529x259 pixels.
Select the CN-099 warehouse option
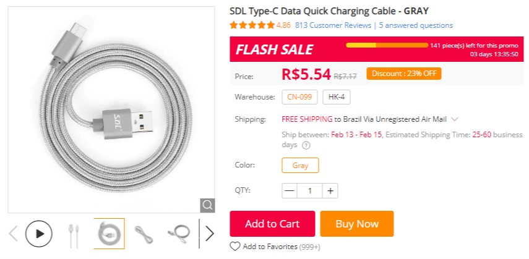point(299,97)
